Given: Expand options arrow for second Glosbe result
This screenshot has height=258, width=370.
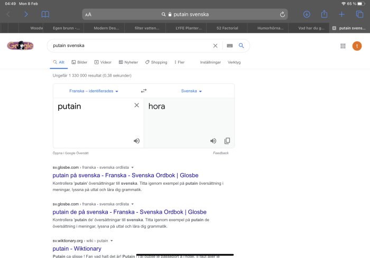Looking at the screenshot, I should (x=132, y=204).
